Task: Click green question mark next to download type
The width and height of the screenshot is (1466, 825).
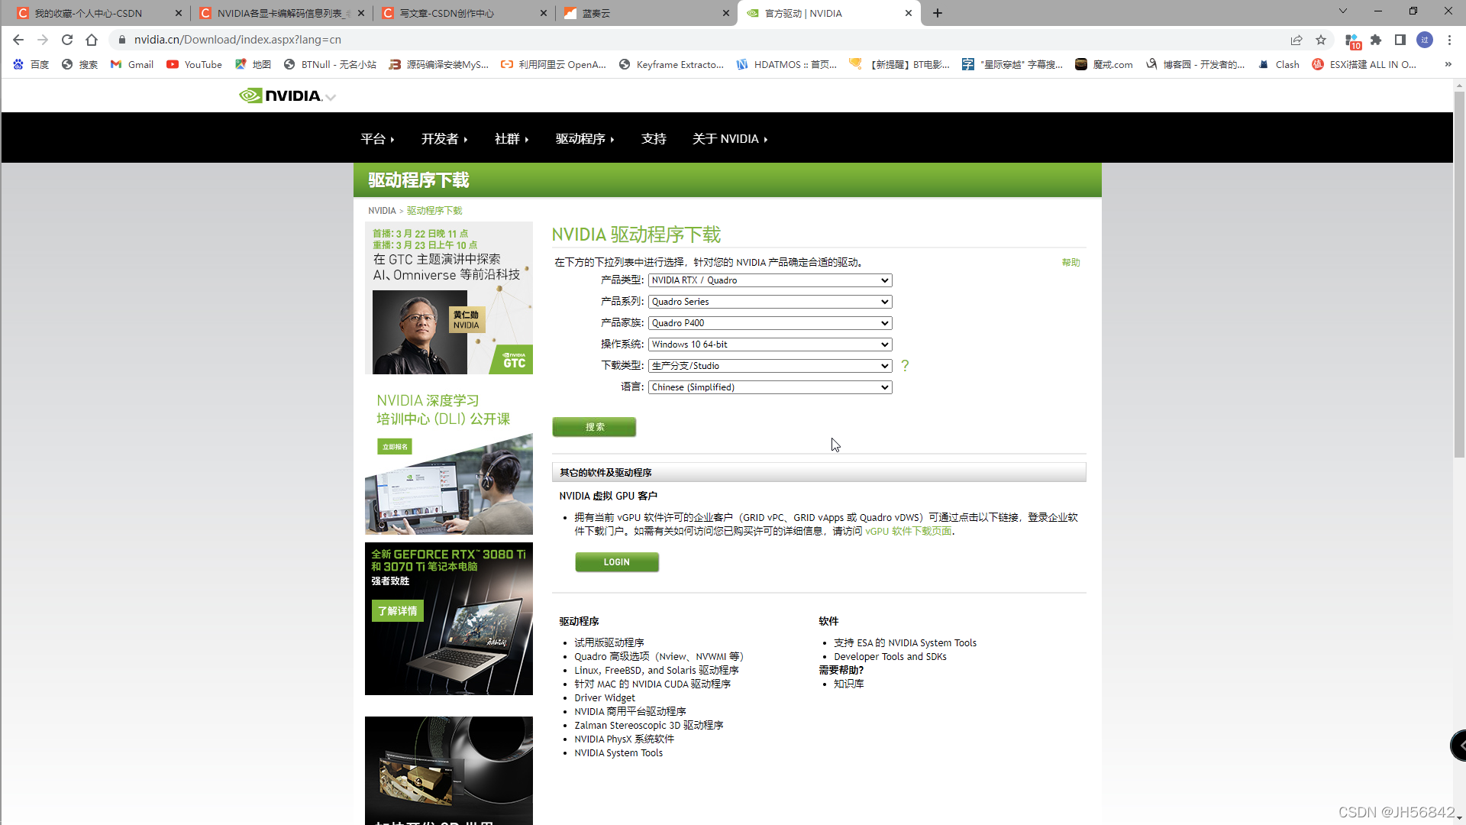Action: (905, 366)
